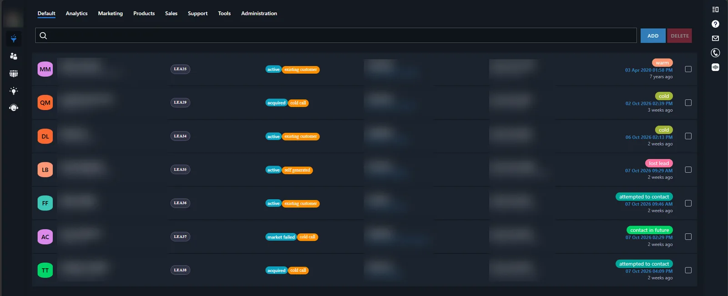Open the voice waveform icon
728x296 pixels.
(x=715, y=67)
